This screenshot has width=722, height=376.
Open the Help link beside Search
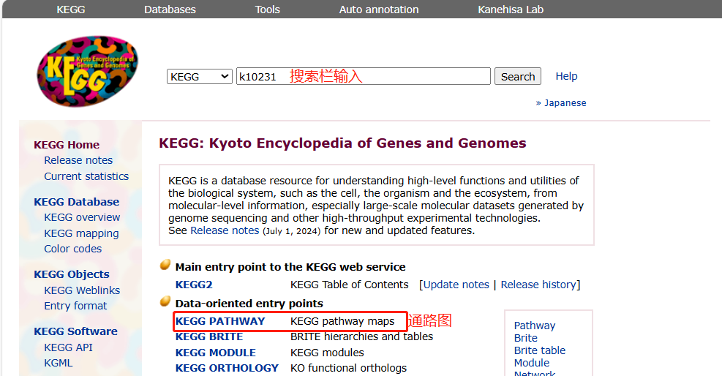click(566, 76)
